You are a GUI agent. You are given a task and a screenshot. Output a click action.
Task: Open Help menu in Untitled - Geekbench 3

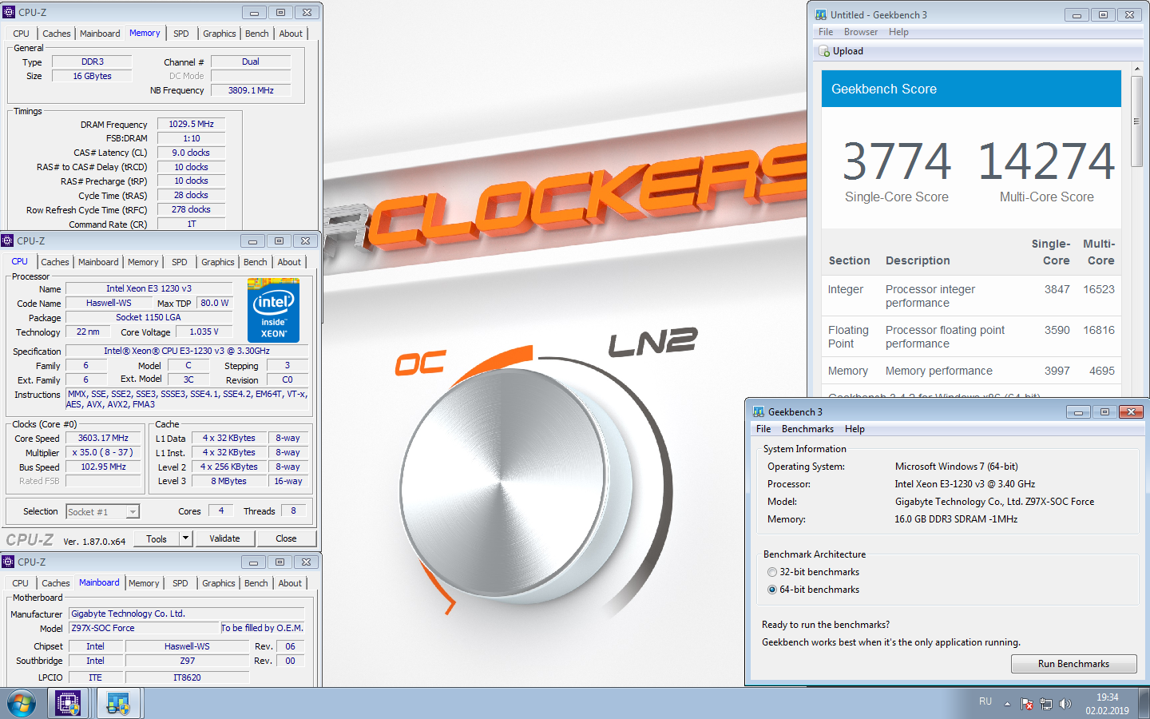point(898,32)
